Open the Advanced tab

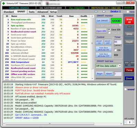pos(42,12)
